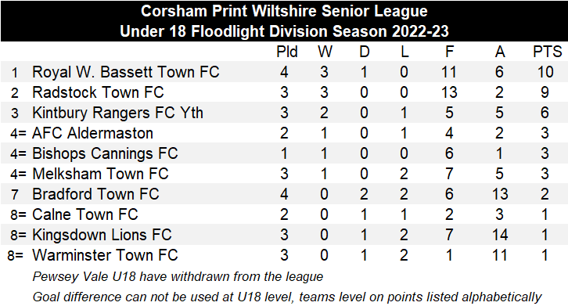This screenshot has width=568, height=306.
Task: Click the Corsham Print Wiltshire Senior League title
Action: [x=284, y=11]
